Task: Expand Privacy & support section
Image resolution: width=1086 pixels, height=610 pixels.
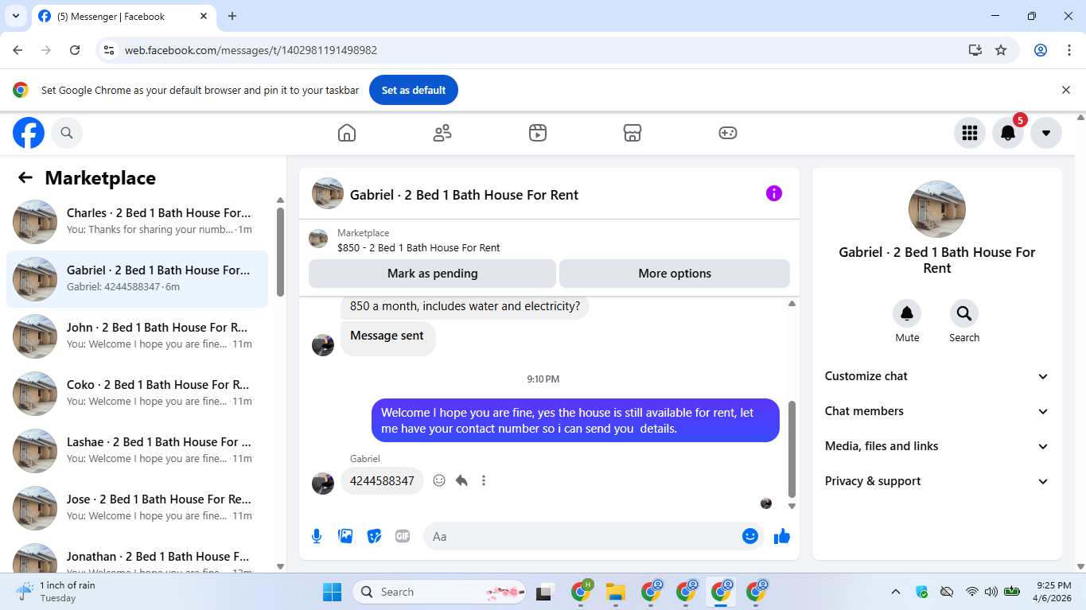Action: [937, 481]
